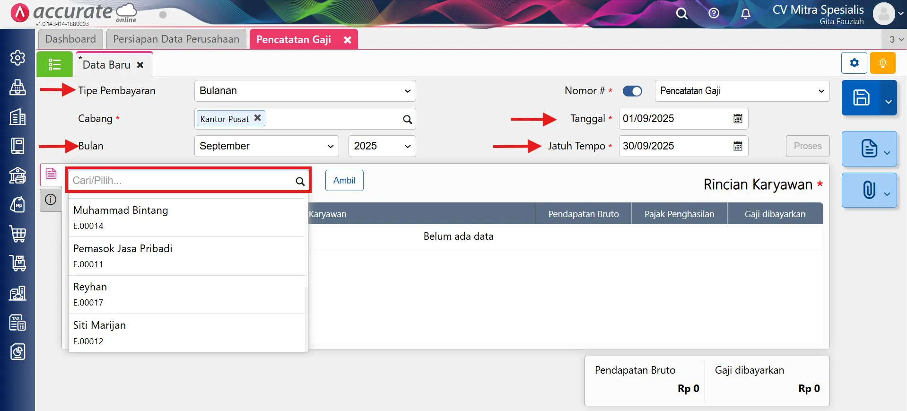Open the Jatuh Tempo calendar picker icon
The height and width of the screenshot is (411, 907).
(737, 146)
